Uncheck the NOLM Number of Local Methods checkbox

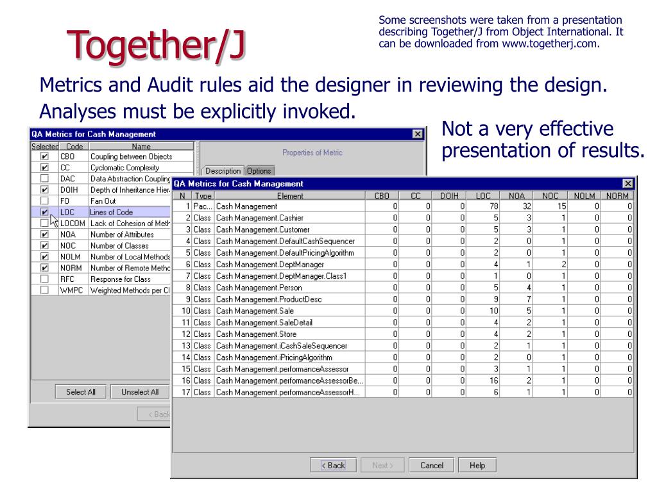[x=44, y=257]
